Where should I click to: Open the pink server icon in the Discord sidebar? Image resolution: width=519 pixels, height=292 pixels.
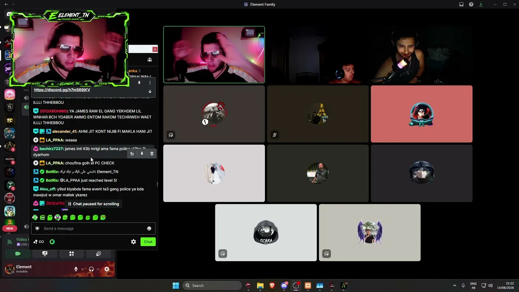(10, 94)
